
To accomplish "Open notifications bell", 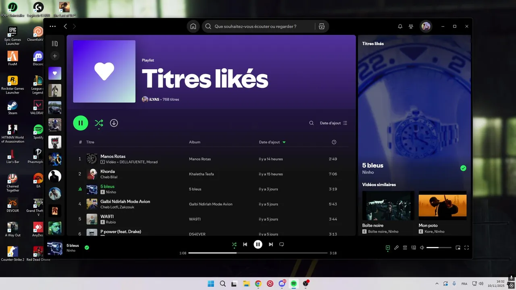I will pyautogui.click(x=400, y=27).
